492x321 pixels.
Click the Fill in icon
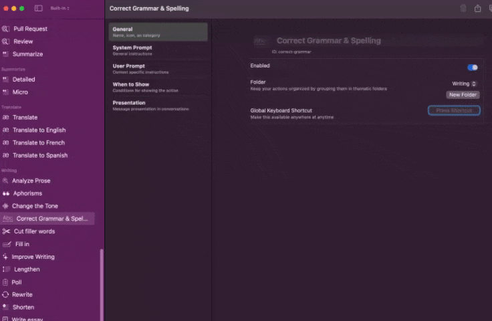7,244
